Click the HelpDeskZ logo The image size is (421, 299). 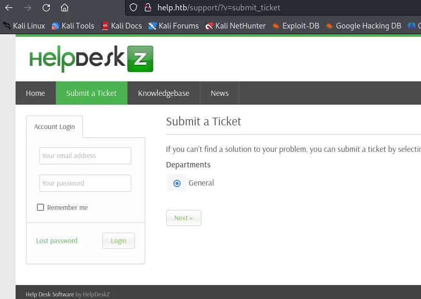pyautogui.click(x=91, y=59)
